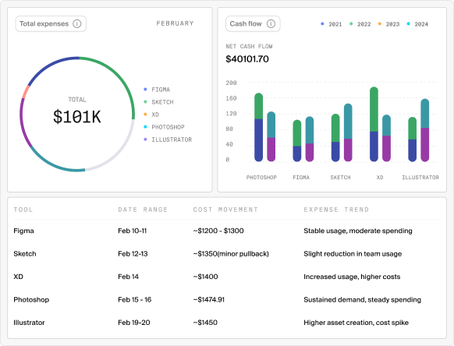Click the $101K total in donut center
Image resolution: width=454 pixels, height=346 pixels.
click(77, 117)
